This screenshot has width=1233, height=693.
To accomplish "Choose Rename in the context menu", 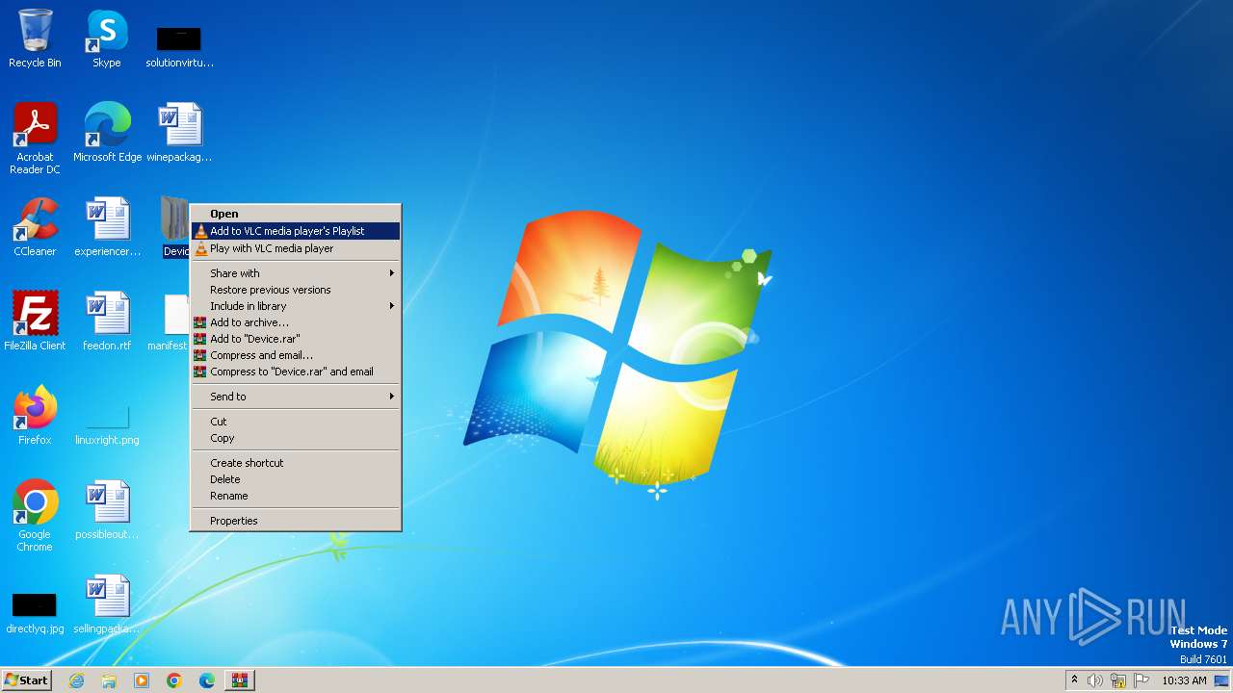I will pyautogui.click(x=296, y=496).
